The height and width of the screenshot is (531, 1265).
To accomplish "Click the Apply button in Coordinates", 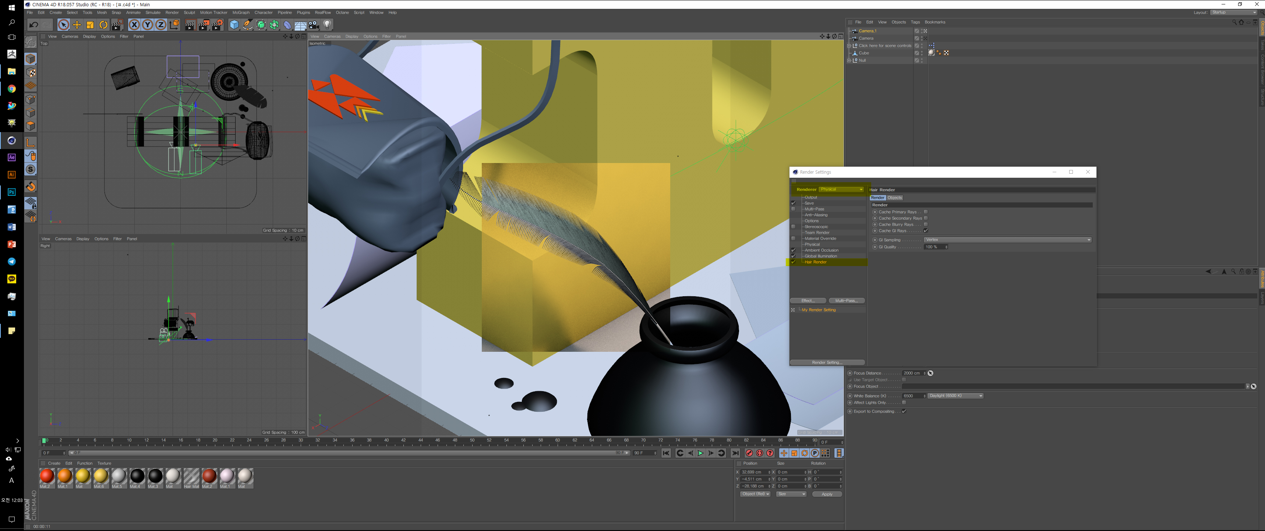I will pyautogui.click(x=827, y=494).
